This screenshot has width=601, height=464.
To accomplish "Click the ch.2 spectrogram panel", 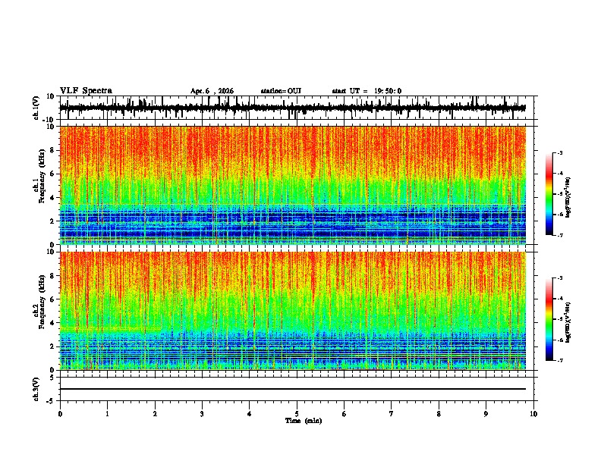I will [x=293, y=311].
